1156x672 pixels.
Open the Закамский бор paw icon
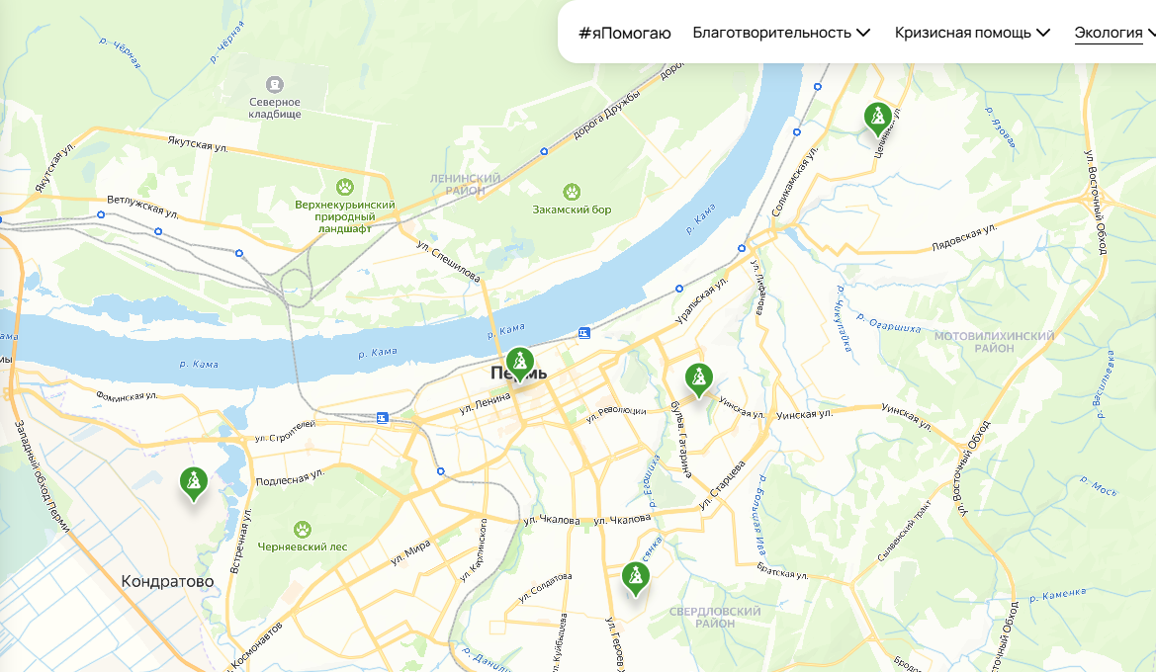(572, 193)
